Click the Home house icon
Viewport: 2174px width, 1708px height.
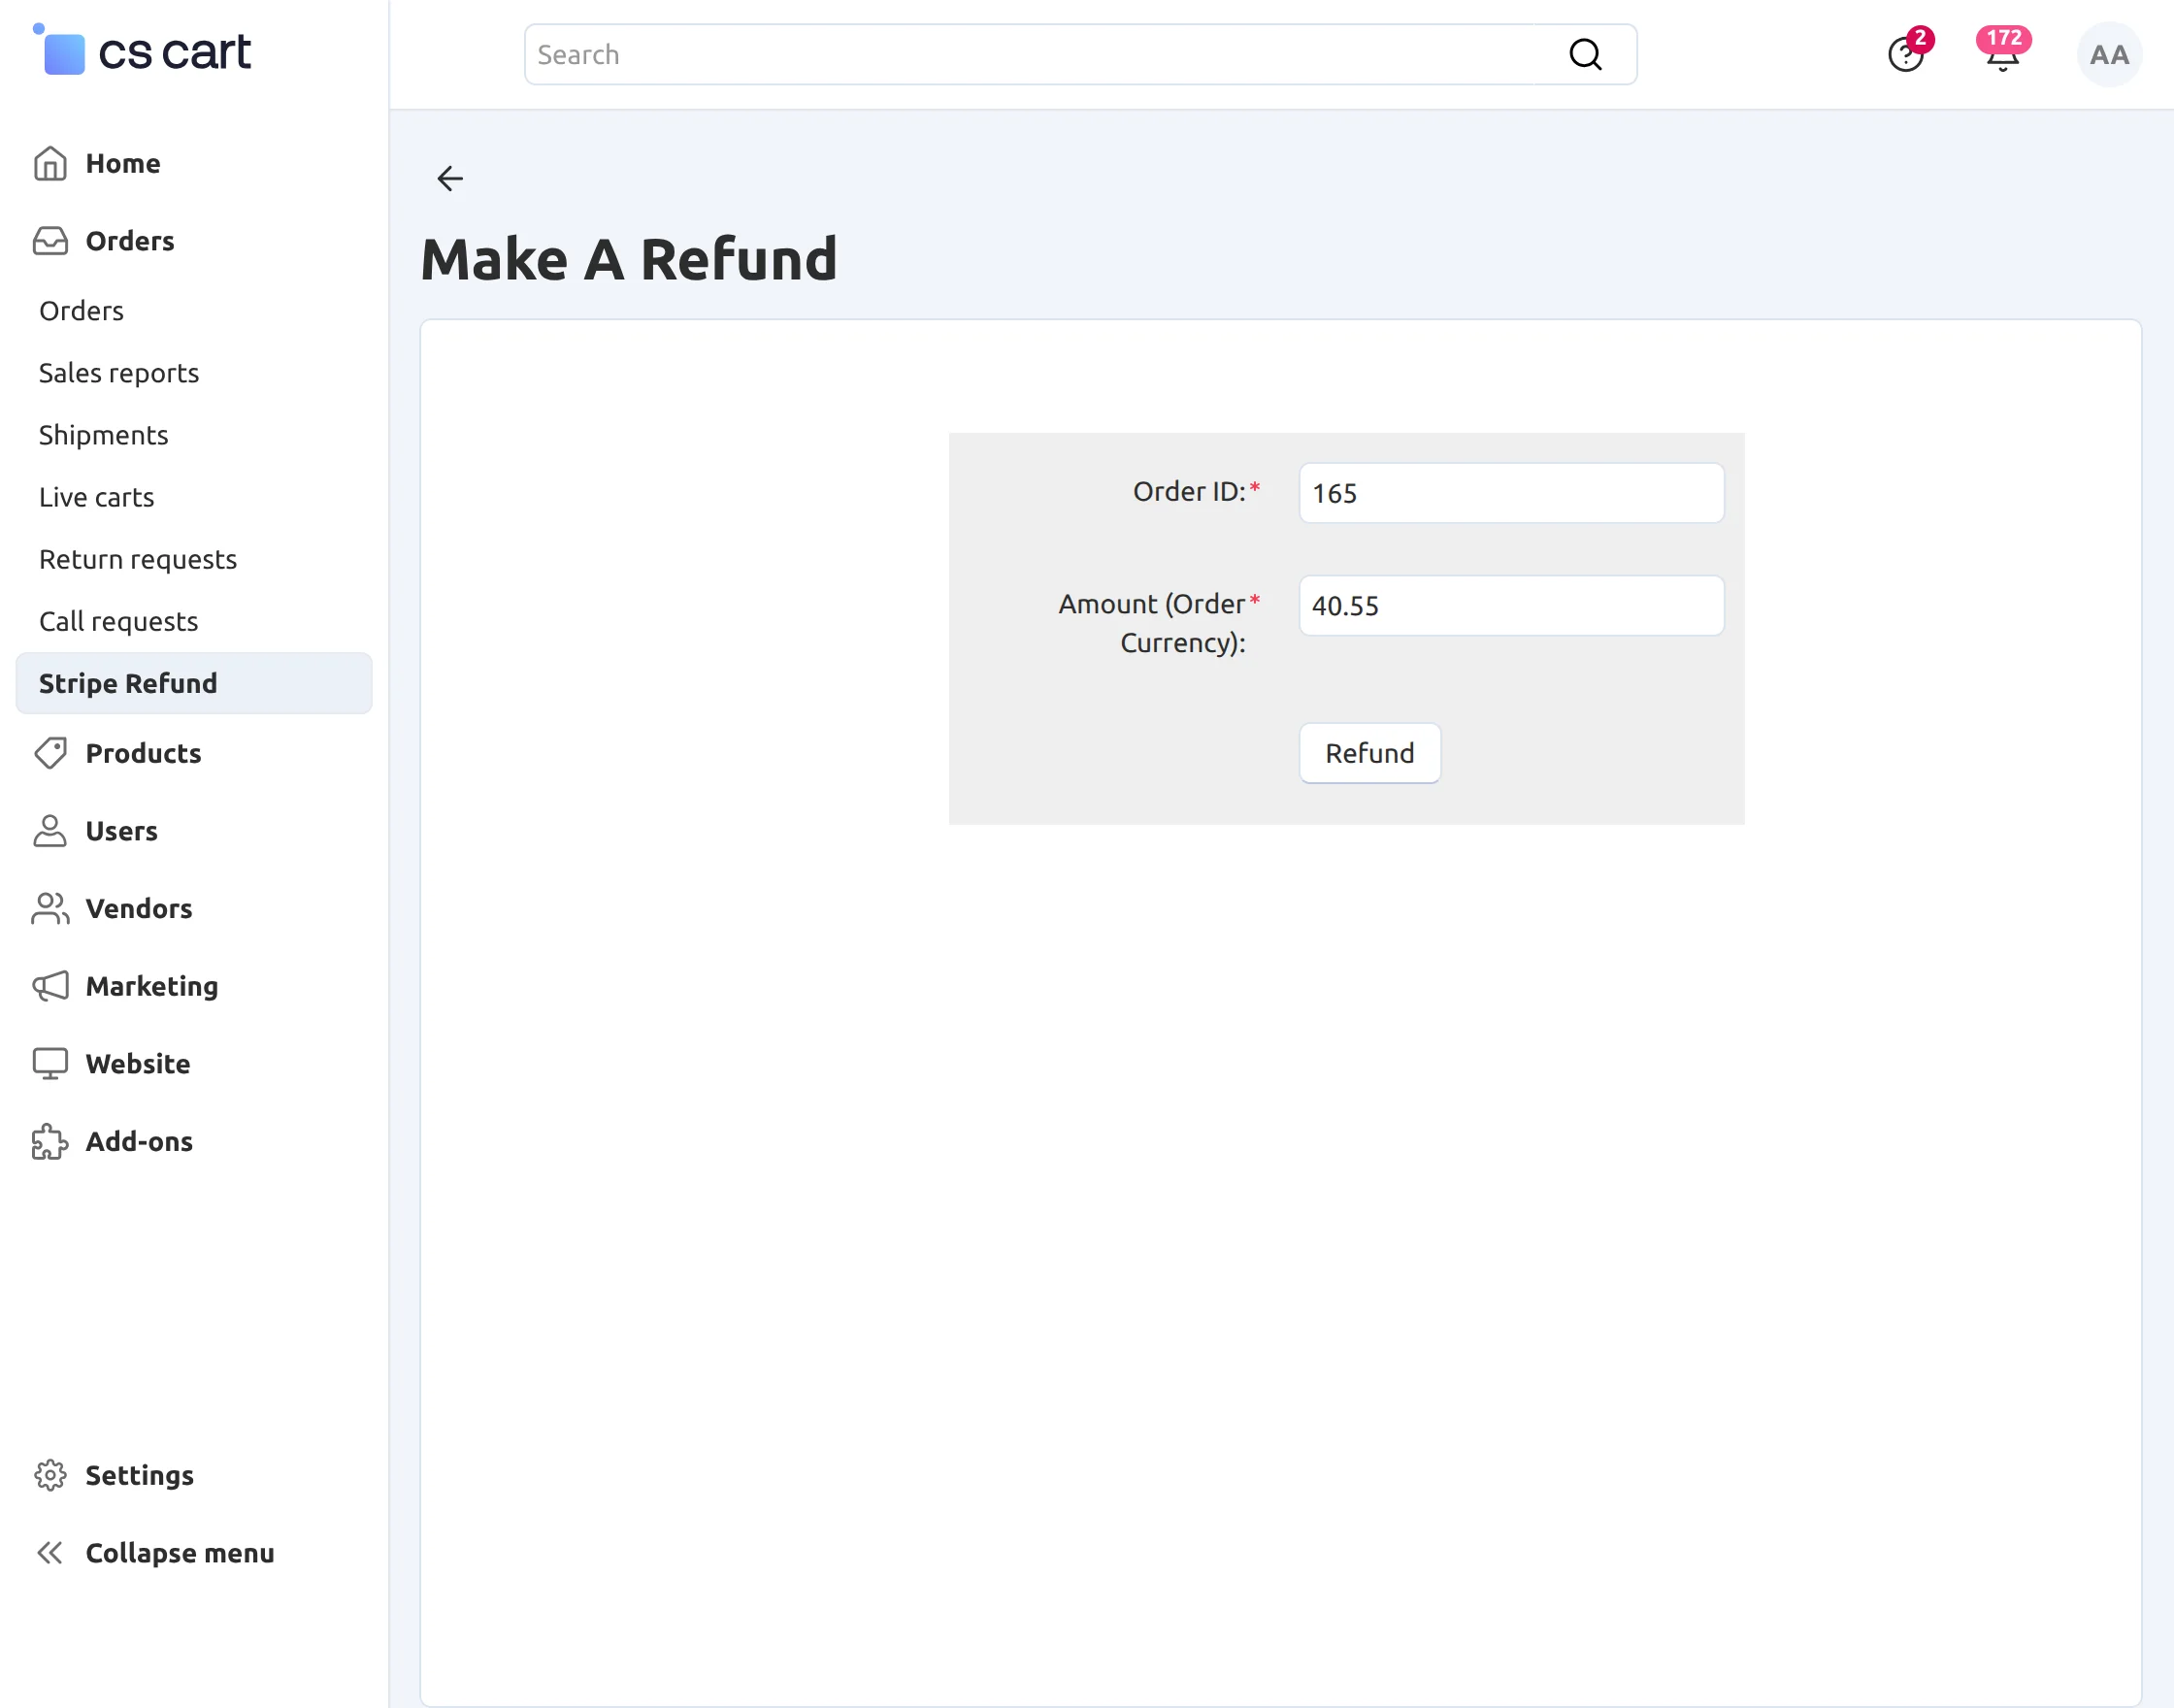[50, 163]
